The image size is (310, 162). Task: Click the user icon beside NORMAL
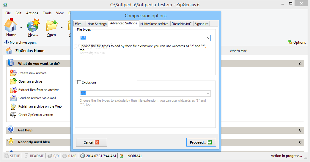pyautogui.click(x=122, y=156)
